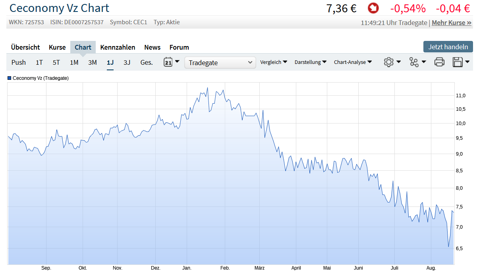This screenshot has width=477, height=272.
Task: Select the Chart tab
Action: [x=83, y=47]
